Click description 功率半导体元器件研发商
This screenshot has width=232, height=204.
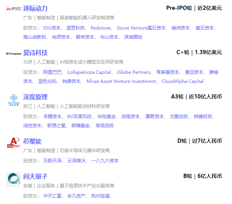pos(85,151)
